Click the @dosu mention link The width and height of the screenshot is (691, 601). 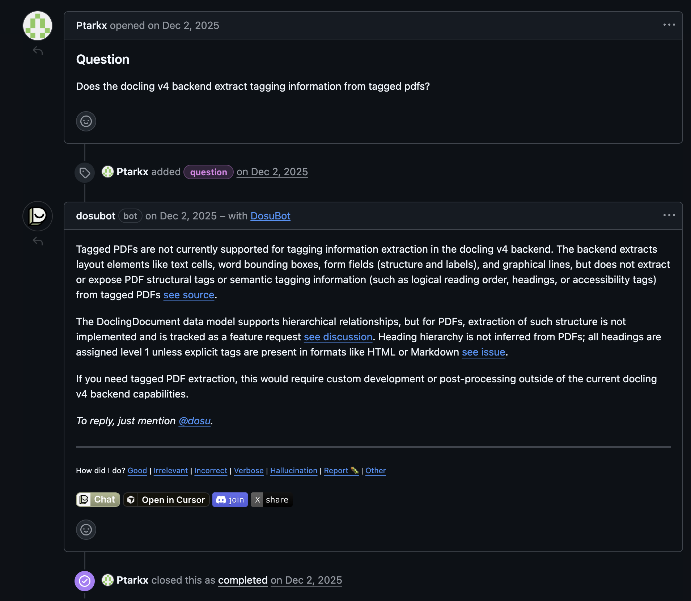tap(195, 421)
